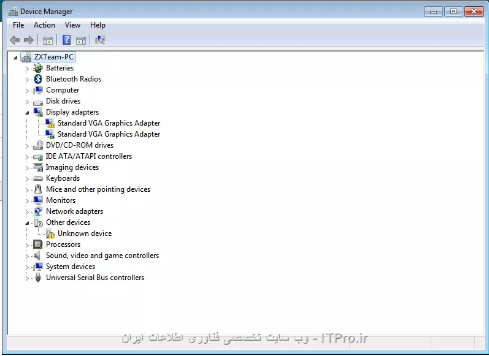Expand the Processors category arrow
The image size is (489, 356).
pos(27,245)
